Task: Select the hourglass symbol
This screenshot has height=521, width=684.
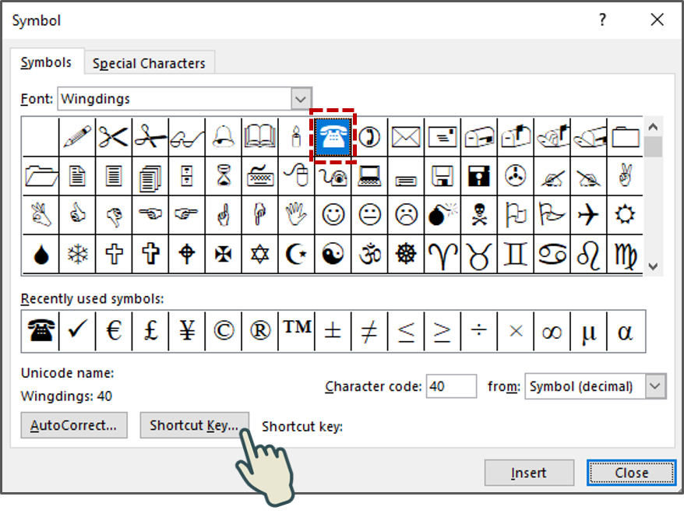Action: pos(224,176)
